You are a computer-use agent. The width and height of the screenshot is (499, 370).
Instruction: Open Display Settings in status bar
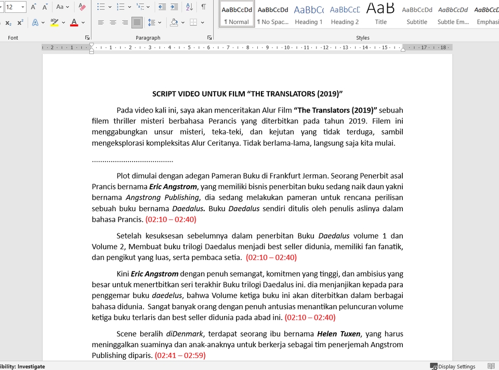(x=453, y=366)
